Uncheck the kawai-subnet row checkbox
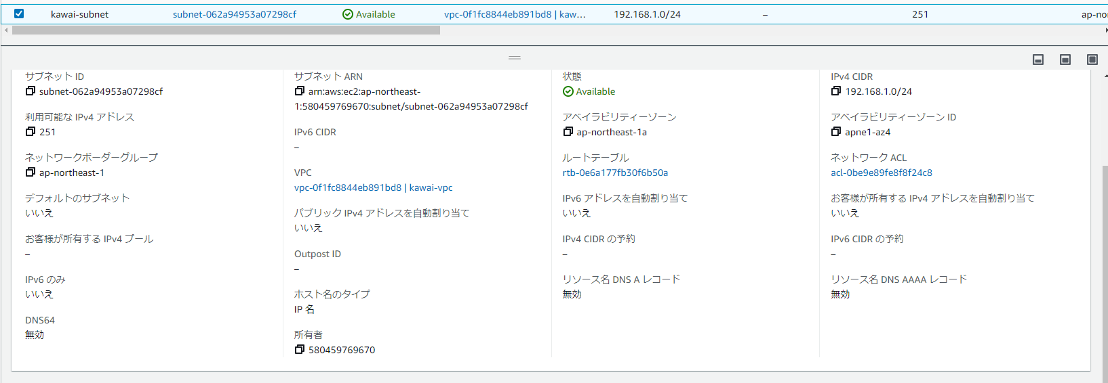 tap(19, 14)
